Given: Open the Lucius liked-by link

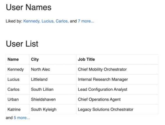Looking at the screenshot, I should click(x=48, y=21).
